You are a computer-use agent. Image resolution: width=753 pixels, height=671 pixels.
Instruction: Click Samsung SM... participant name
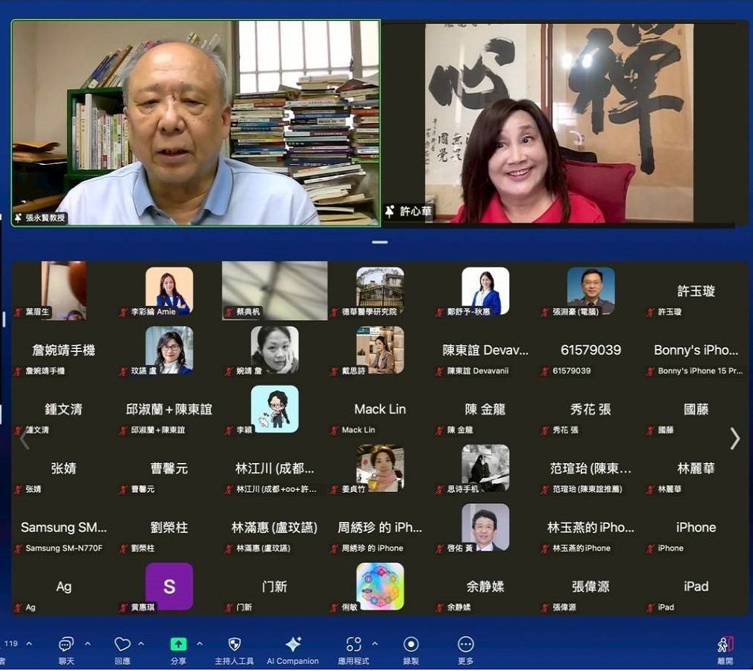63,528
